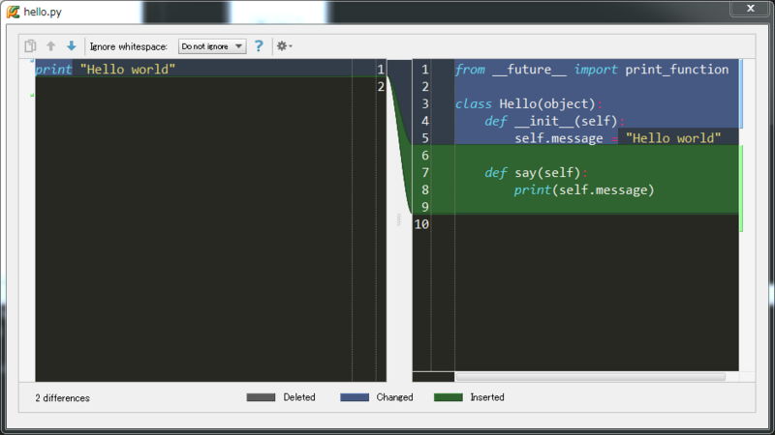775x435 pixels.
Task: Click the copy to clipboard toolbar icon
Action: pos(30,45)
